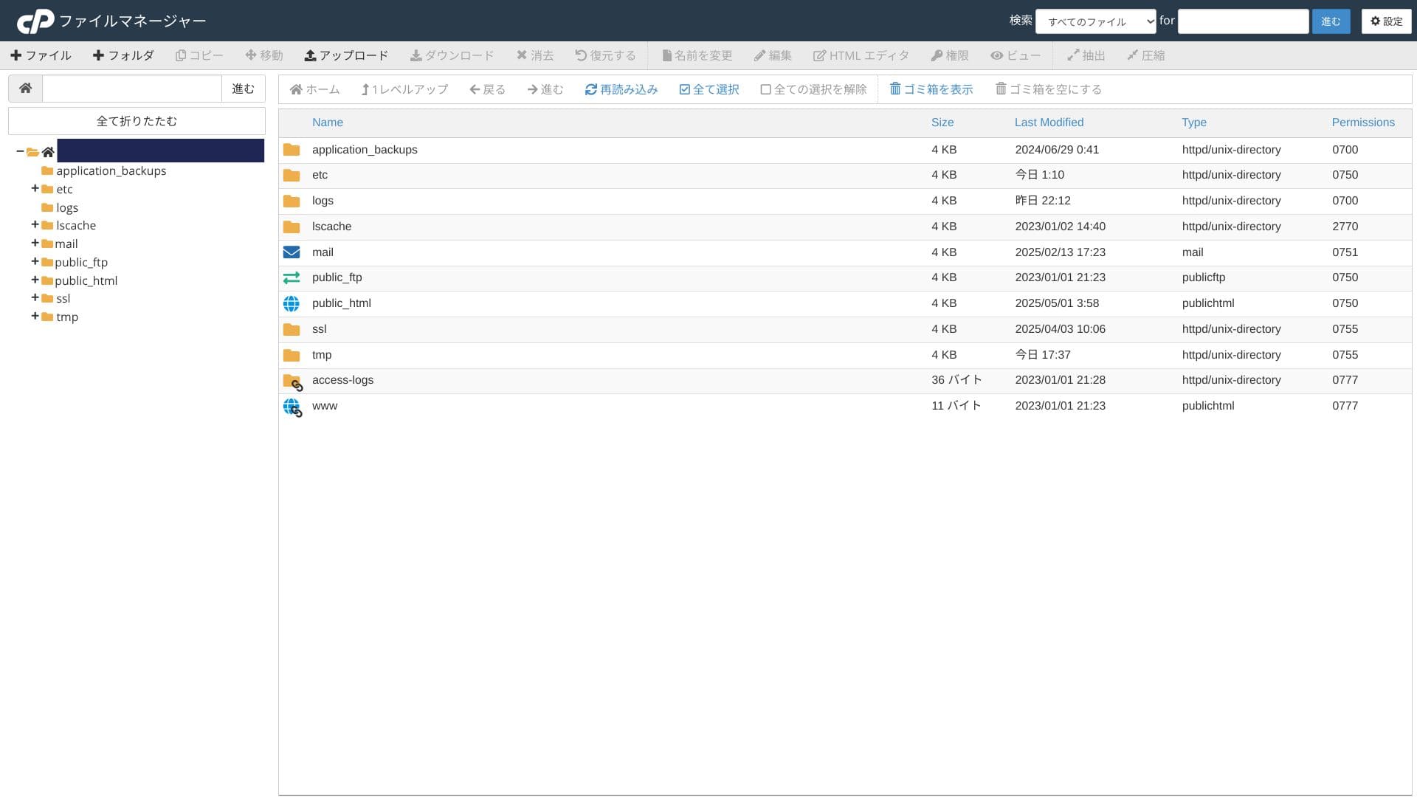The width and height of the screenshot is (1417, 797).
Task: Click the cPanel logo icon
Action: [35, 21]
